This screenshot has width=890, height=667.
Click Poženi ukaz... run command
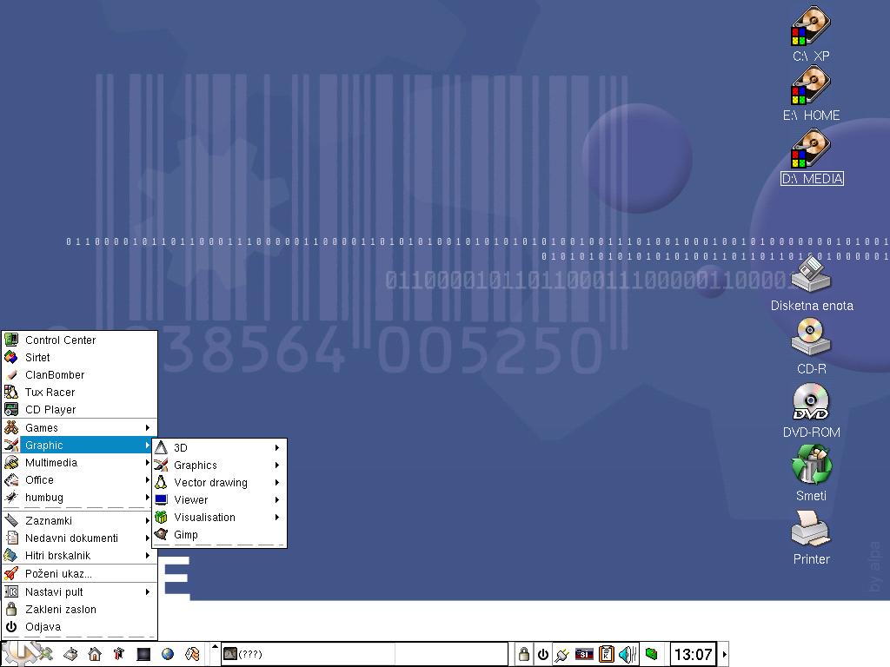click(x=79, y=573)
